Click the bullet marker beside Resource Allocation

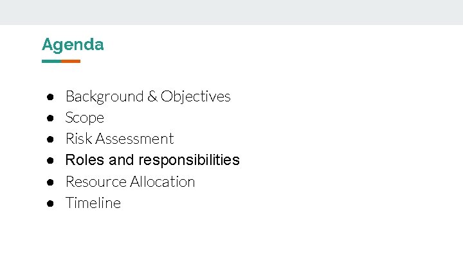click(49, 182)
